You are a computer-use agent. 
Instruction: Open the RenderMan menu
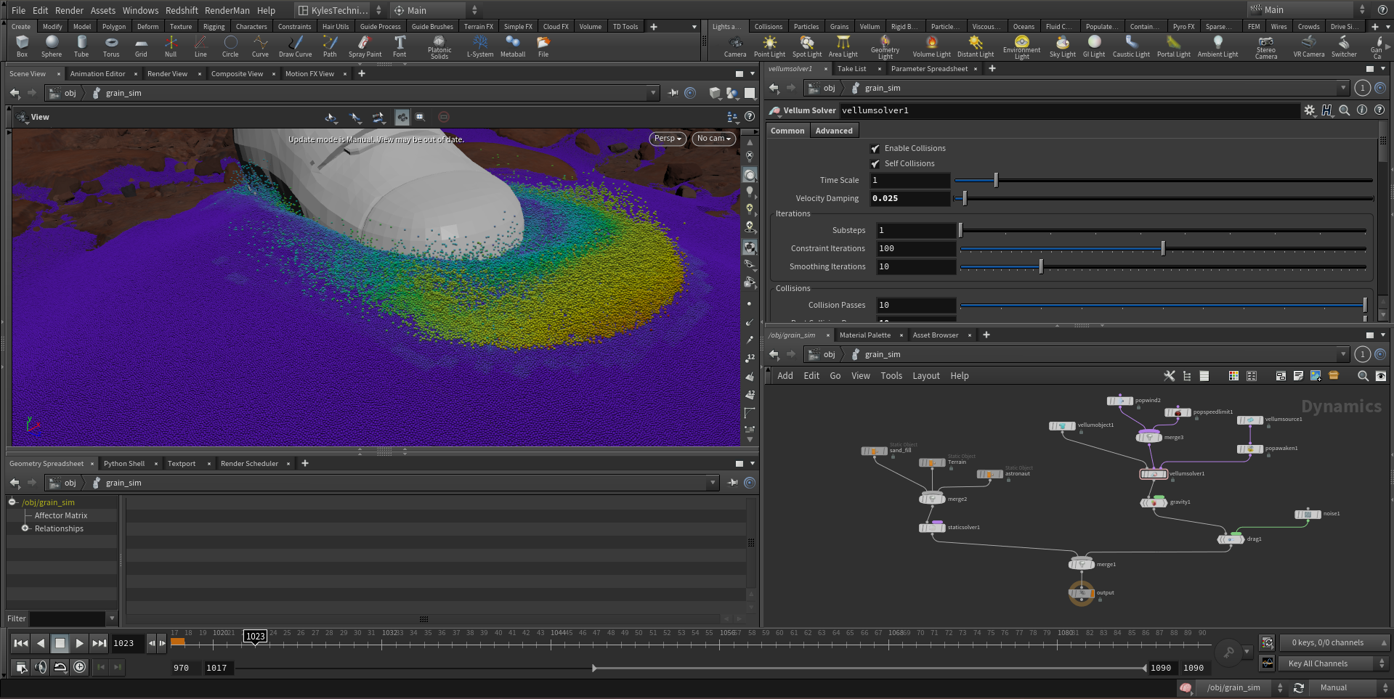pos(227,10)
